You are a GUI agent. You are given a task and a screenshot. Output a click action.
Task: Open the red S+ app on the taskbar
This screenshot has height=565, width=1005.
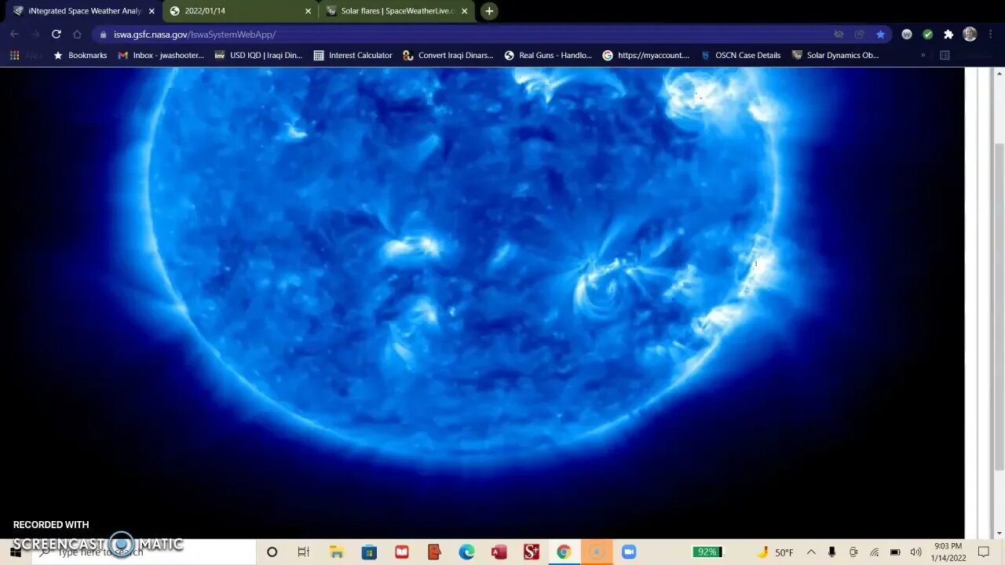click(x=532, y=552)
